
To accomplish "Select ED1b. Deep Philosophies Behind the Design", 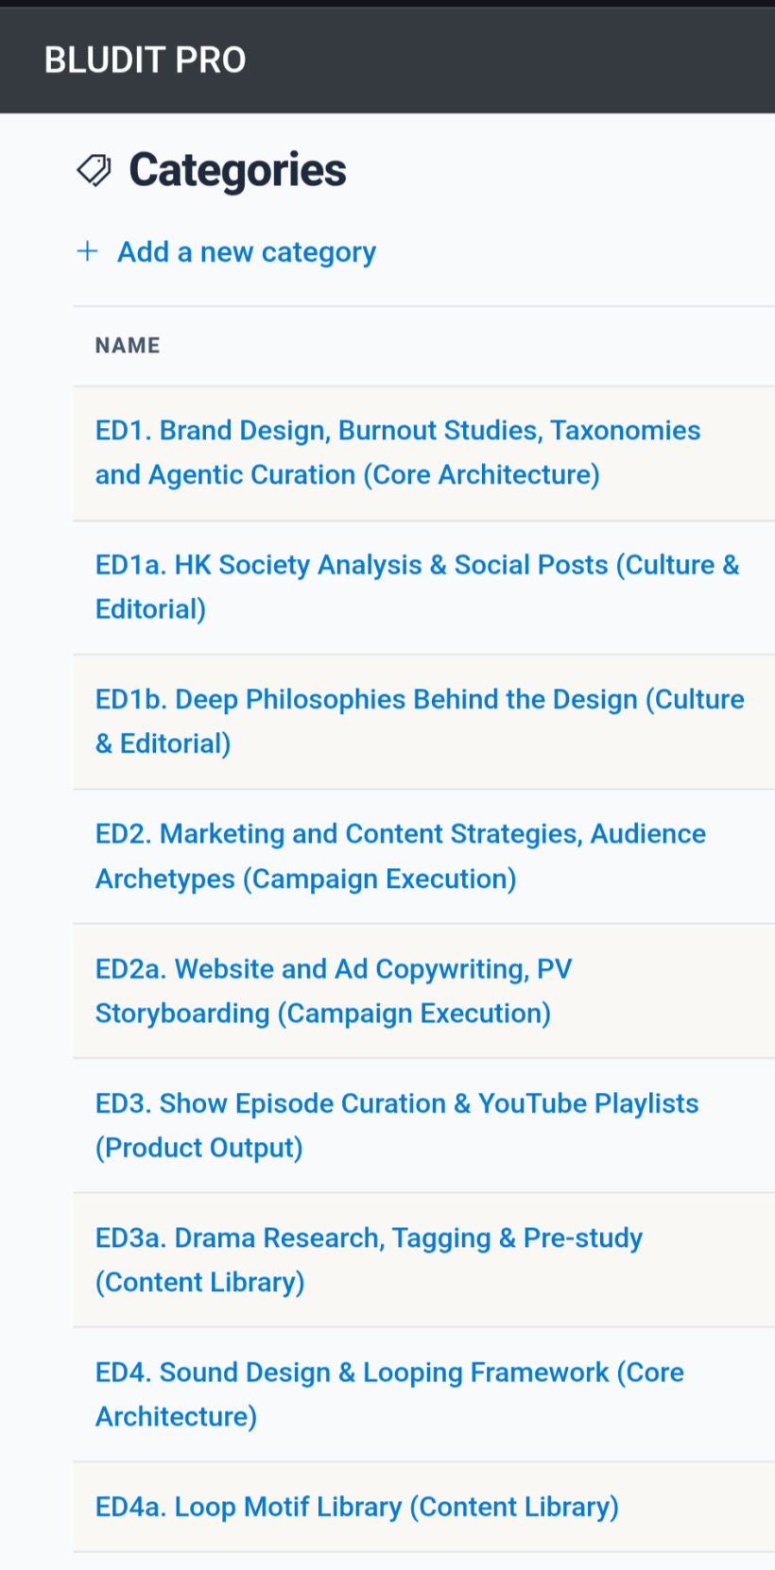I will (420, 722).
